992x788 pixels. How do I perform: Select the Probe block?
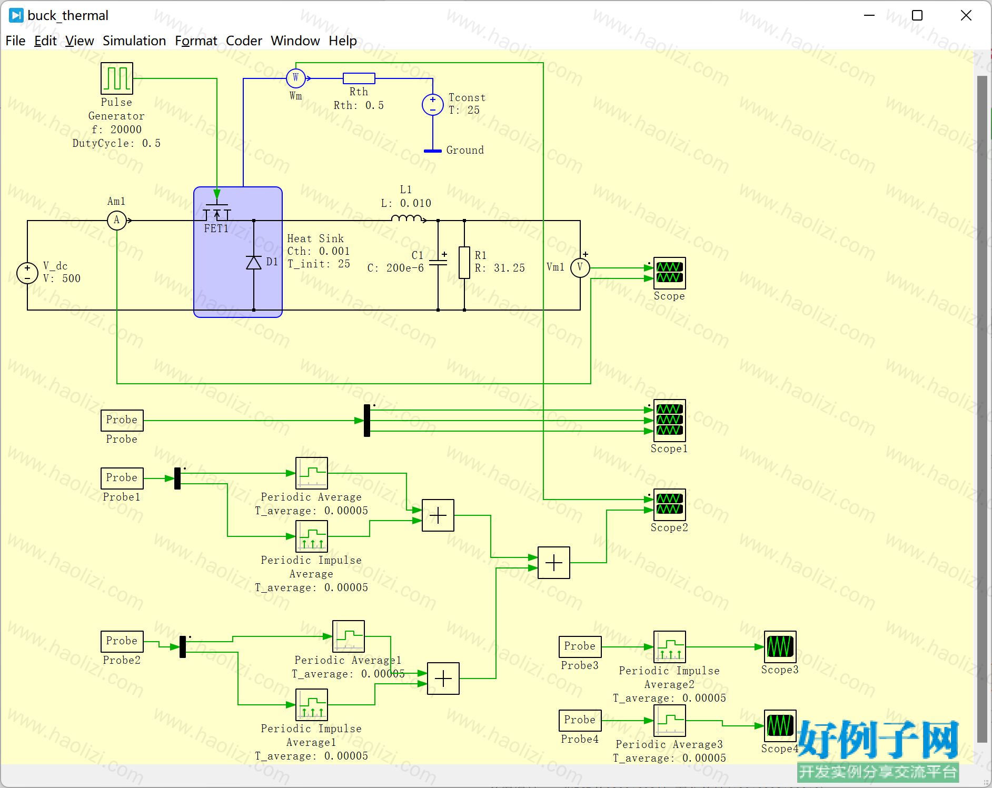tap(122, 421)
